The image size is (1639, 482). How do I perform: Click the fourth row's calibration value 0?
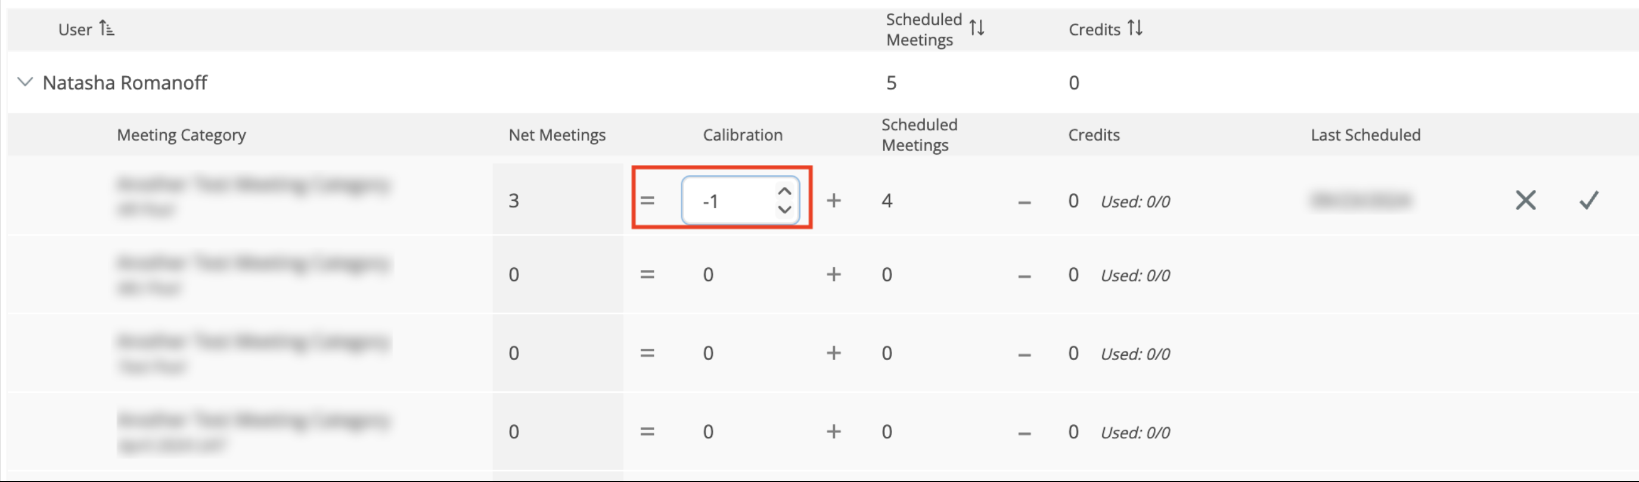(708, 432)
